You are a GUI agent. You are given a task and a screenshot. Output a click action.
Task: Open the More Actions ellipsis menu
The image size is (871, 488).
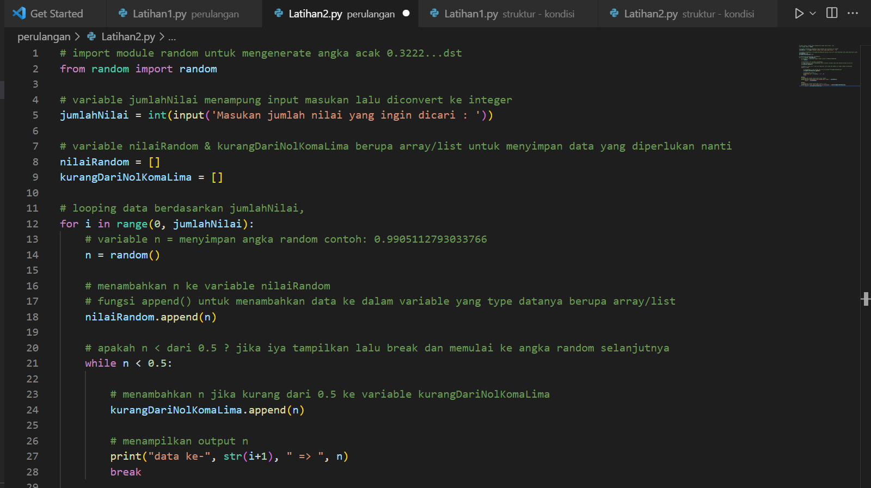coord(853,13)
